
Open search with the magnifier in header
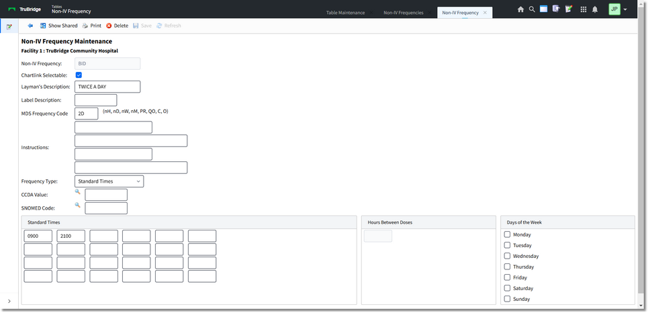click(x=533, y=9)
